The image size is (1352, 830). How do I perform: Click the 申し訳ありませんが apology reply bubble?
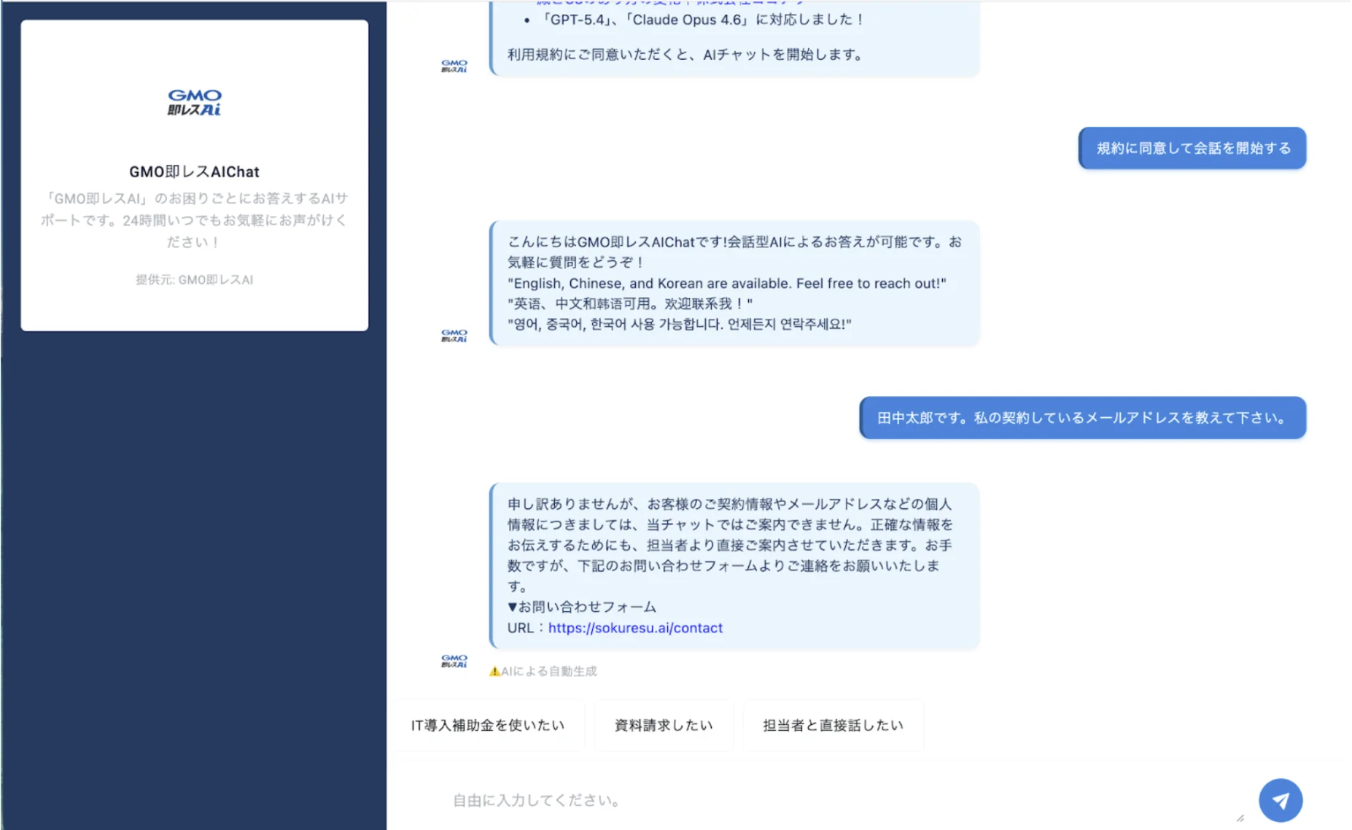pos(734,554)
